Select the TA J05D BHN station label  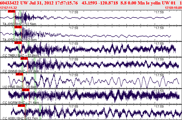click(x=19, y=40)
